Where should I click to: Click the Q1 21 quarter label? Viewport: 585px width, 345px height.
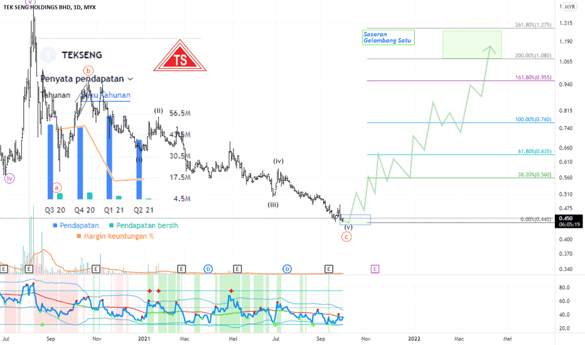114,210
